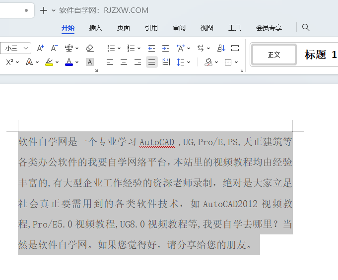Apply the 正文 style
This screenshot has height=280, width=338.
274,55
